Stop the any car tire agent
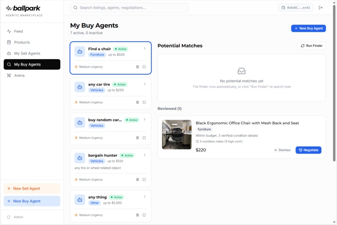The height and width of the screenshot is (225, 337). point(144,102)
